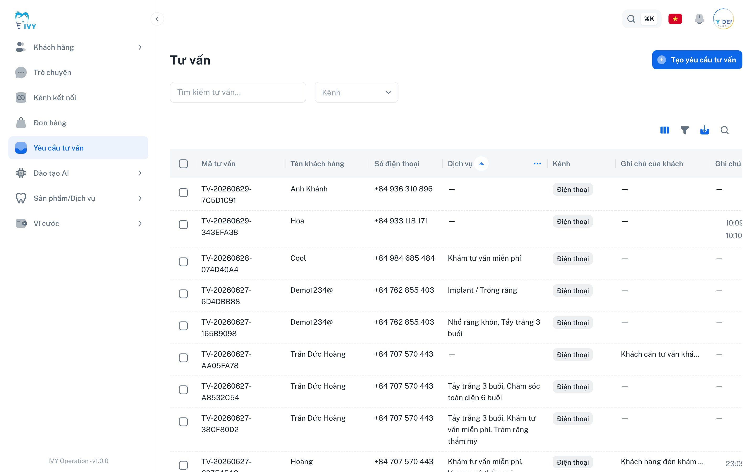The width and height of the screenshot is (755, 472).
Task: Click 'Nhổ răng khôn, Tẩy trắng 3 buổi' cell
Action: point(494,328)
